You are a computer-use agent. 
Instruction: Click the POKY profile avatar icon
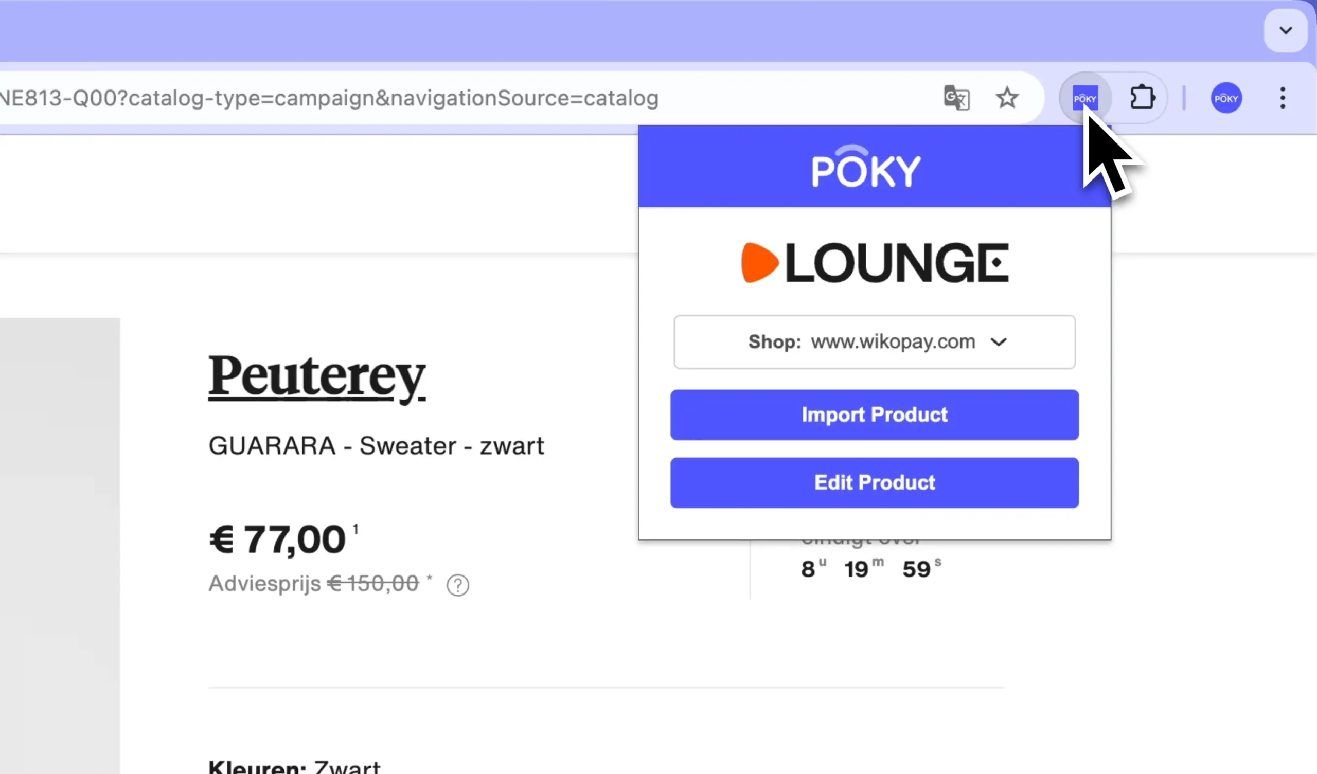[x=1226, y=98]
